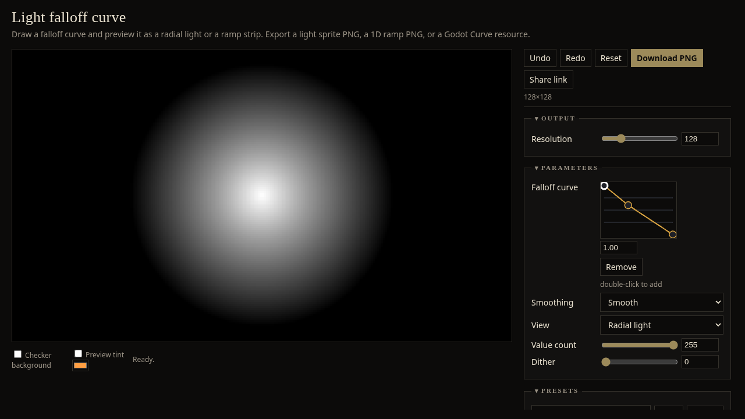Click the Redo button
The image size is (745, 419).
[x=575, y=58]
